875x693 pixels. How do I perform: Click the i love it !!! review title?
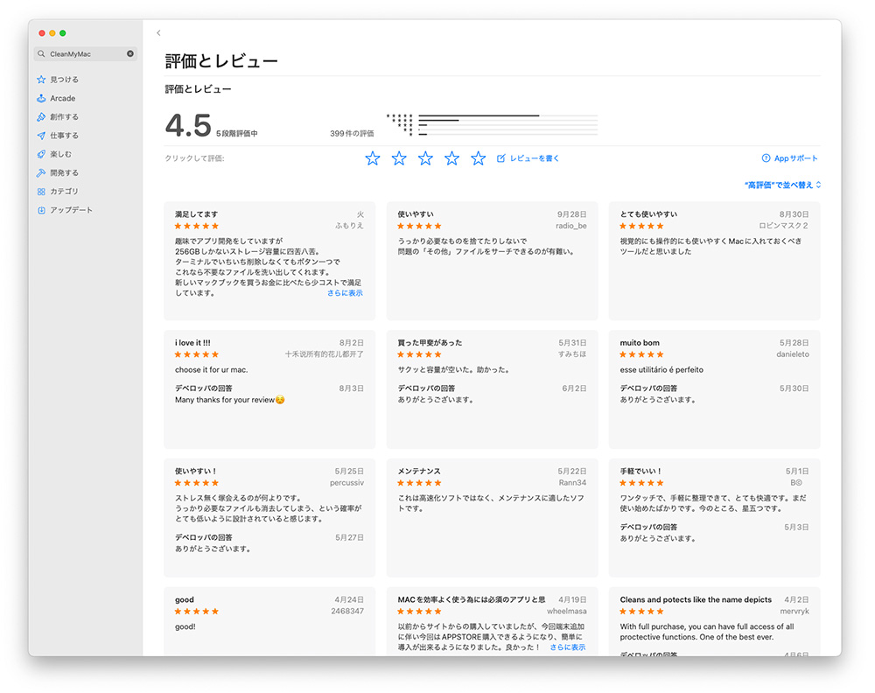[192, 343]
